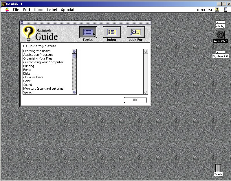Open the Label menu
This screenshot has height=181, width=231.
tap(52, 10)
